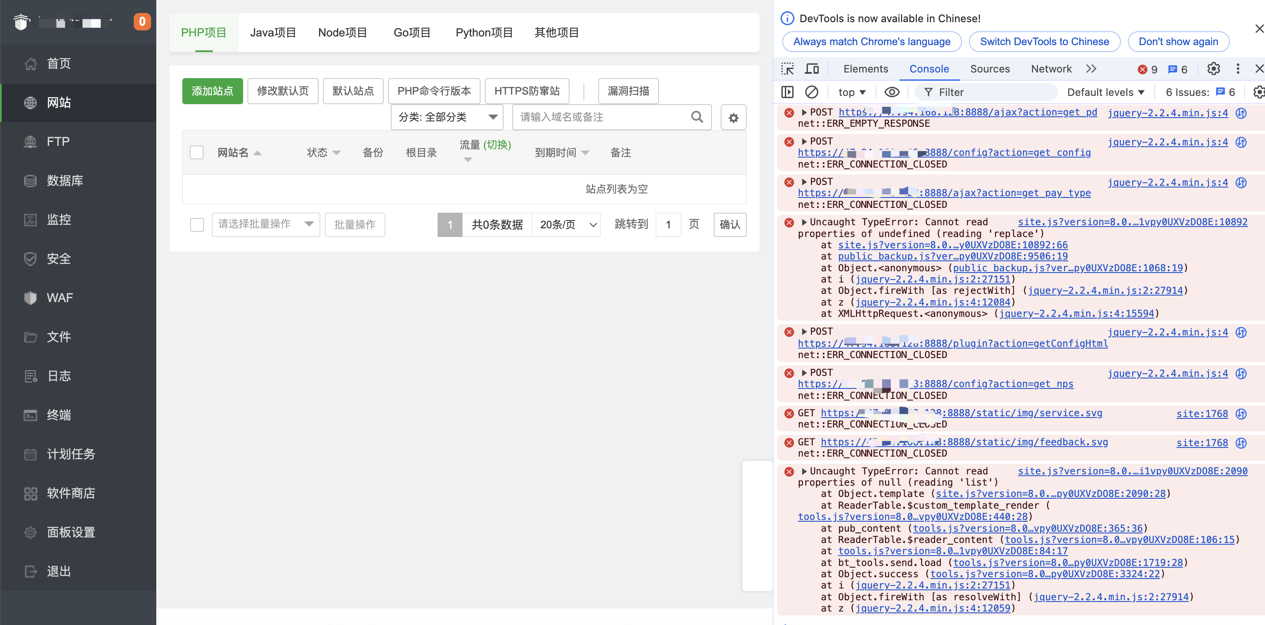The height and width of the screenshot is (625, 1265).
Task: Open the table column settings gear button
Action: point(733,118)
